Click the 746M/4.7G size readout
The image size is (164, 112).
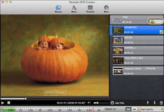(110, 109)
